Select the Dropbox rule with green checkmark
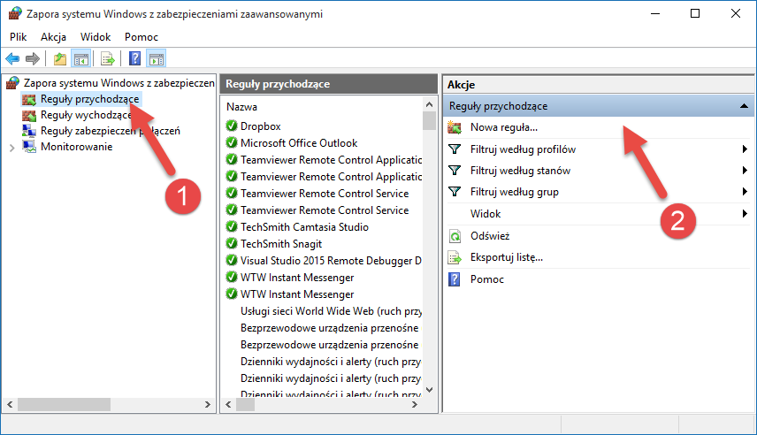Viewport: 757px width, 435px height. point(260,126)
